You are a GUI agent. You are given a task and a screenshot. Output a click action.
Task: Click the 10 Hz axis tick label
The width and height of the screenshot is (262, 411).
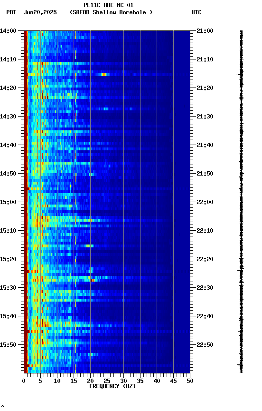[57, 381]
